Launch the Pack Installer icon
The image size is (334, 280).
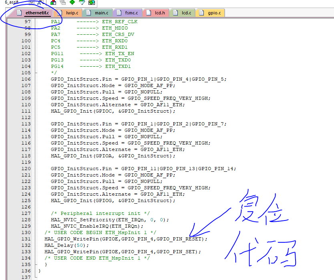[91, 2]
